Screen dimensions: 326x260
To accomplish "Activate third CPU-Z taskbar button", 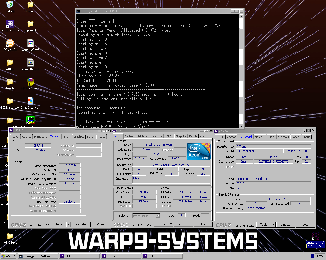I will pyautogui.click(x=162, y=256).
